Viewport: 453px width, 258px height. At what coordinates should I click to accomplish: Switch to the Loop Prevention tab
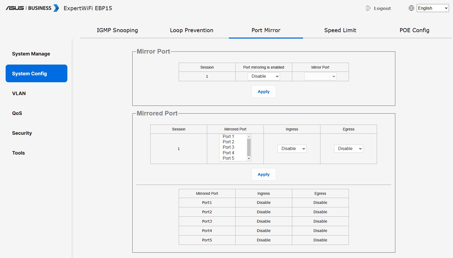point(192,30)
